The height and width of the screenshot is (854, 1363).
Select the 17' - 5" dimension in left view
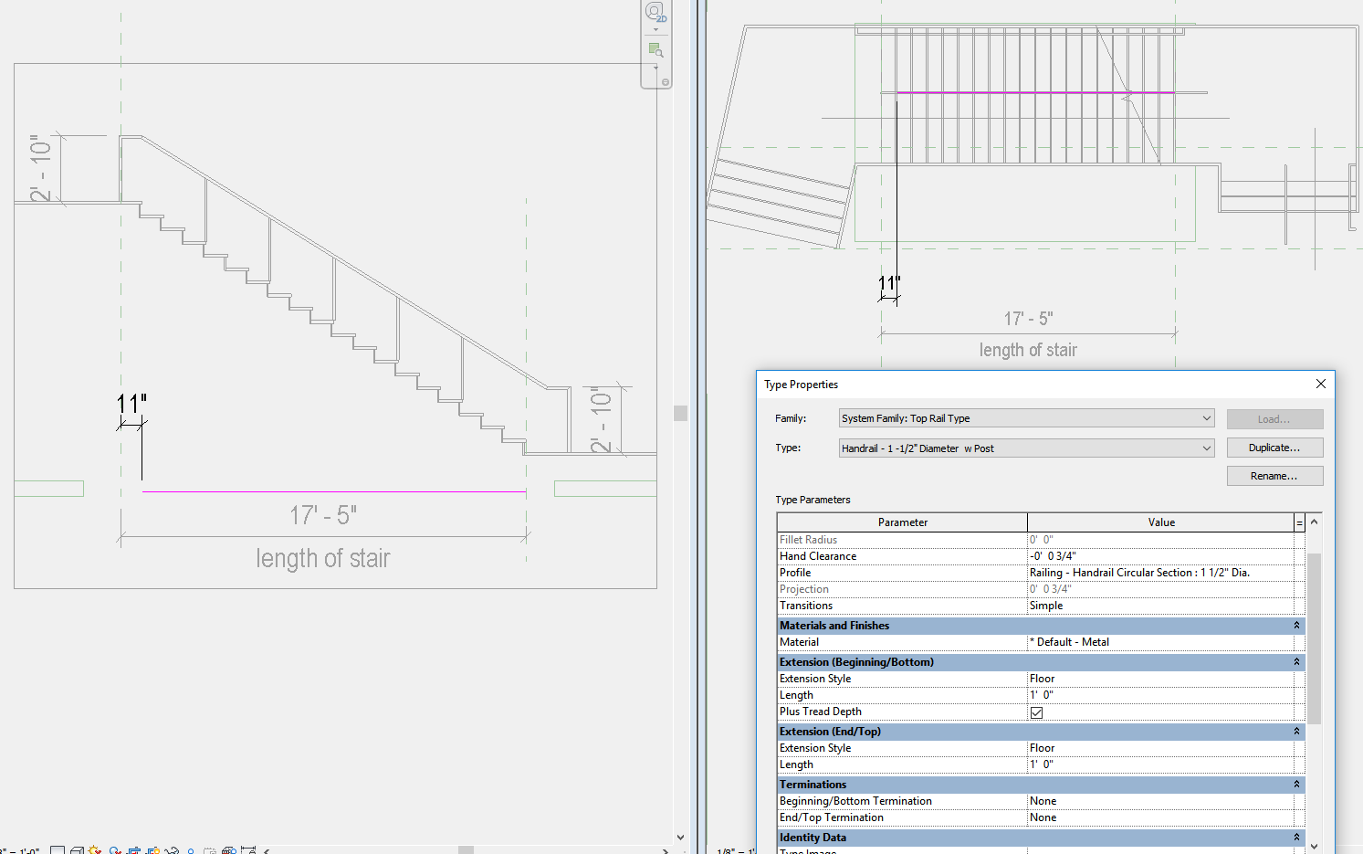pos(323,515)
